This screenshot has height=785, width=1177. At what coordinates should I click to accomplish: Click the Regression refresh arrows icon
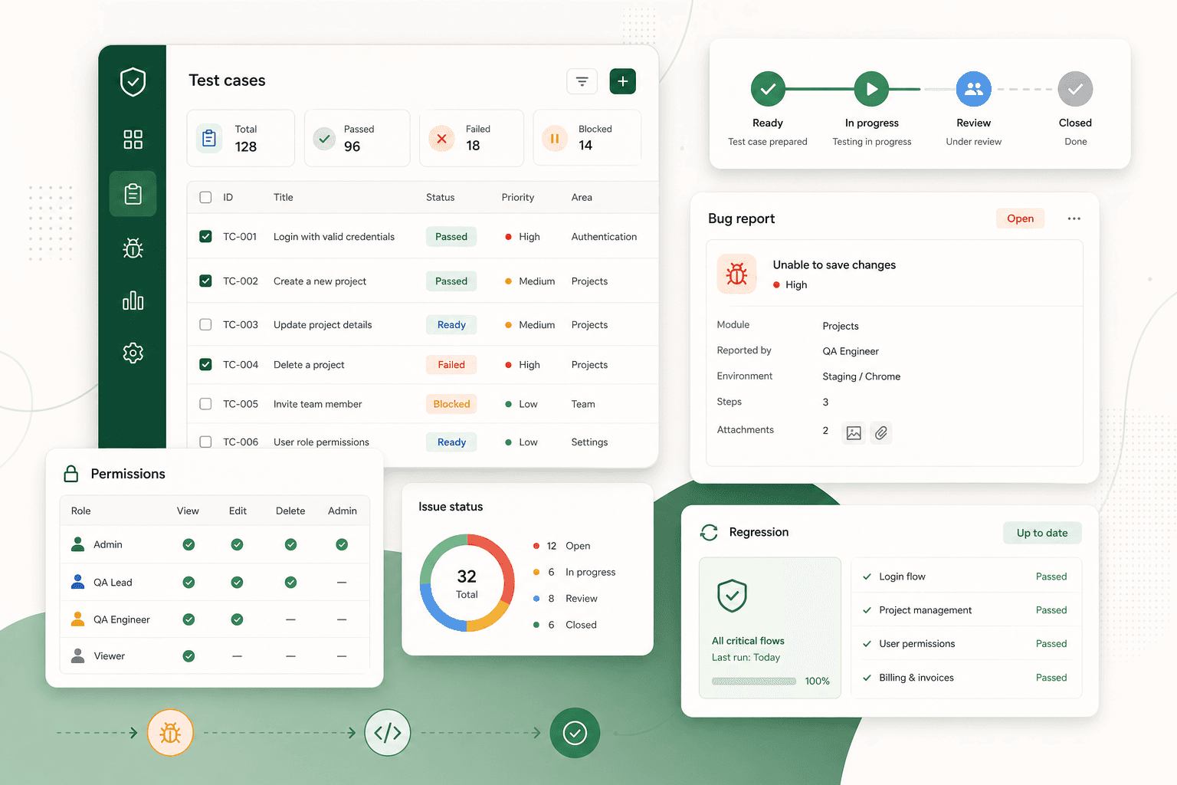(710, 532)
